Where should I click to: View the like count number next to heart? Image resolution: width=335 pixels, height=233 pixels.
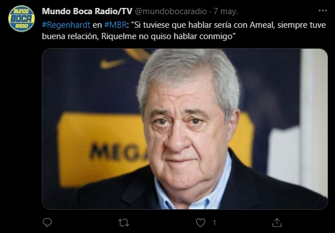click(214, 223)
